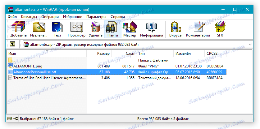Click the parent folder '..' icon
Screen dimensions: 260x129
pos(10,60)
